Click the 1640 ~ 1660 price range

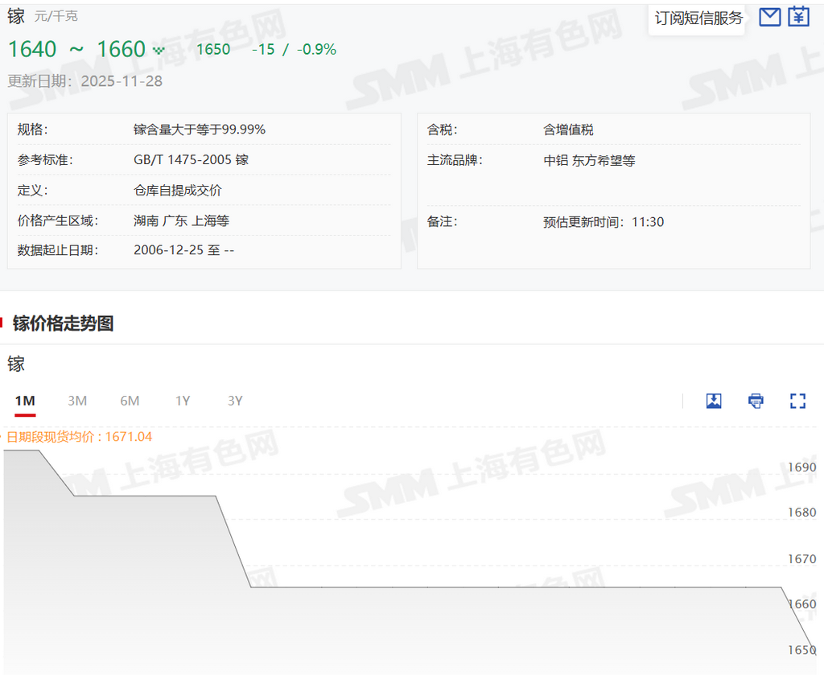(76, 49)
